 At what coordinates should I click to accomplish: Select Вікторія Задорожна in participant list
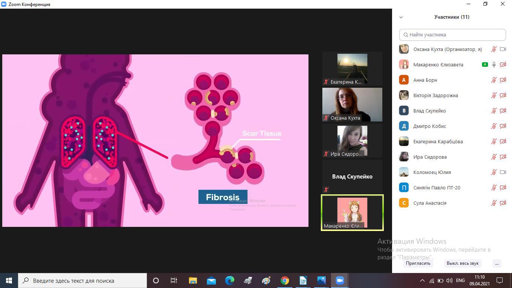click(x=436, y=95)
